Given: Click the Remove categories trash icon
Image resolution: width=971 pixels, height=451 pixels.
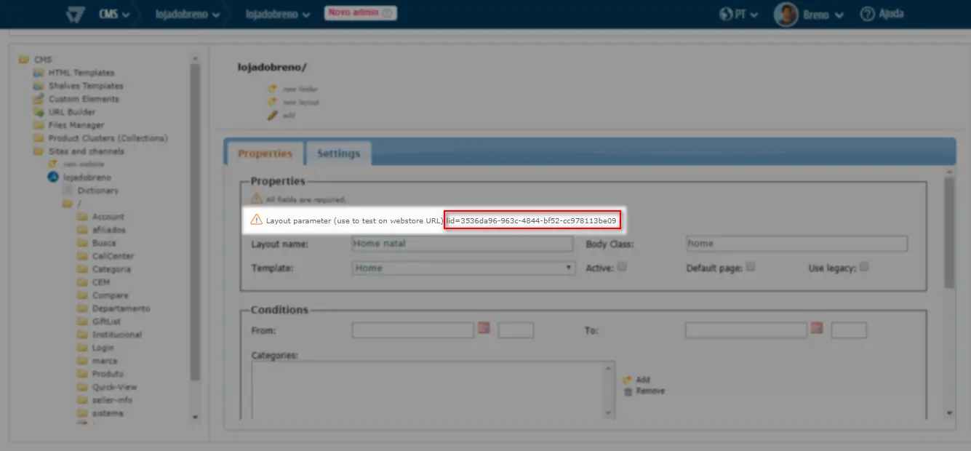Looking at the screenshot, I should (x=628, y=391).
